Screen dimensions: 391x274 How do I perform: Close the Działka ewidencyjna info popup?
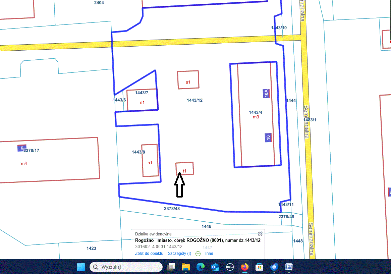pyautogui.click(x=260, y=234)
